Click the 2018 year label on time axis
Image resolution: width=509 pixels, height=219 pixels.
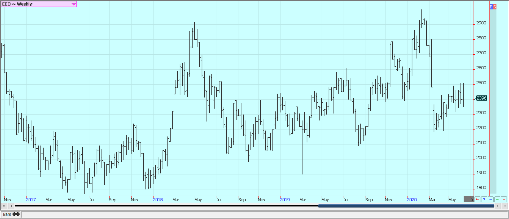[x=158, y=200]
